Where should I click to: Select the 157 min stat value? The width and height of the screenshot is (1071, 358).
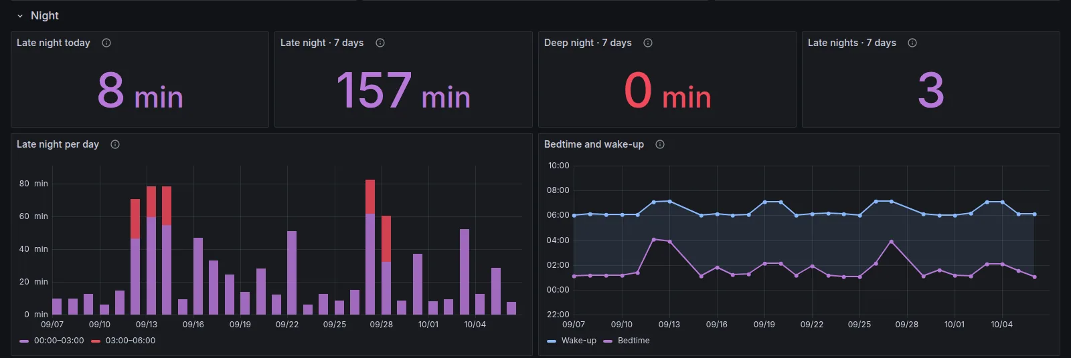click(404, 91)
